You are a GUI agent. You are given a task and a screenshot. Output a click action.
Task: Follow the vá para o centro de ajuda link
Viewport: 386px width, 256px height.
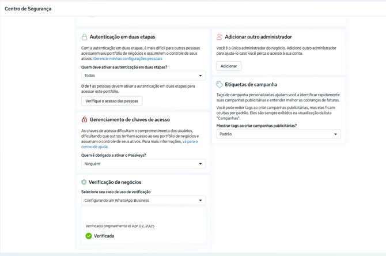click(x=139, y=144)
